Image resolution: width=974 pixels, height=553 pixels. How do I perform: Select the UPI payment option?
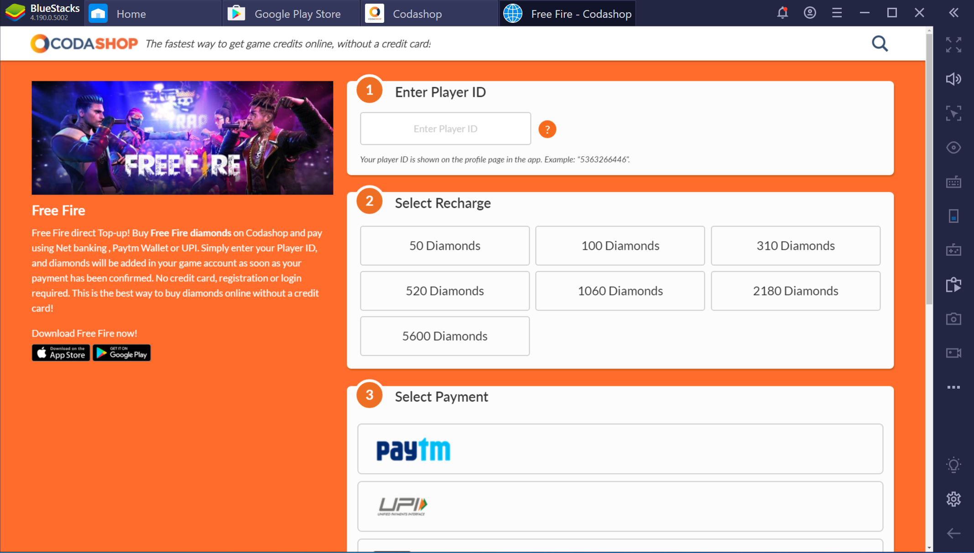tap(621, 505)
